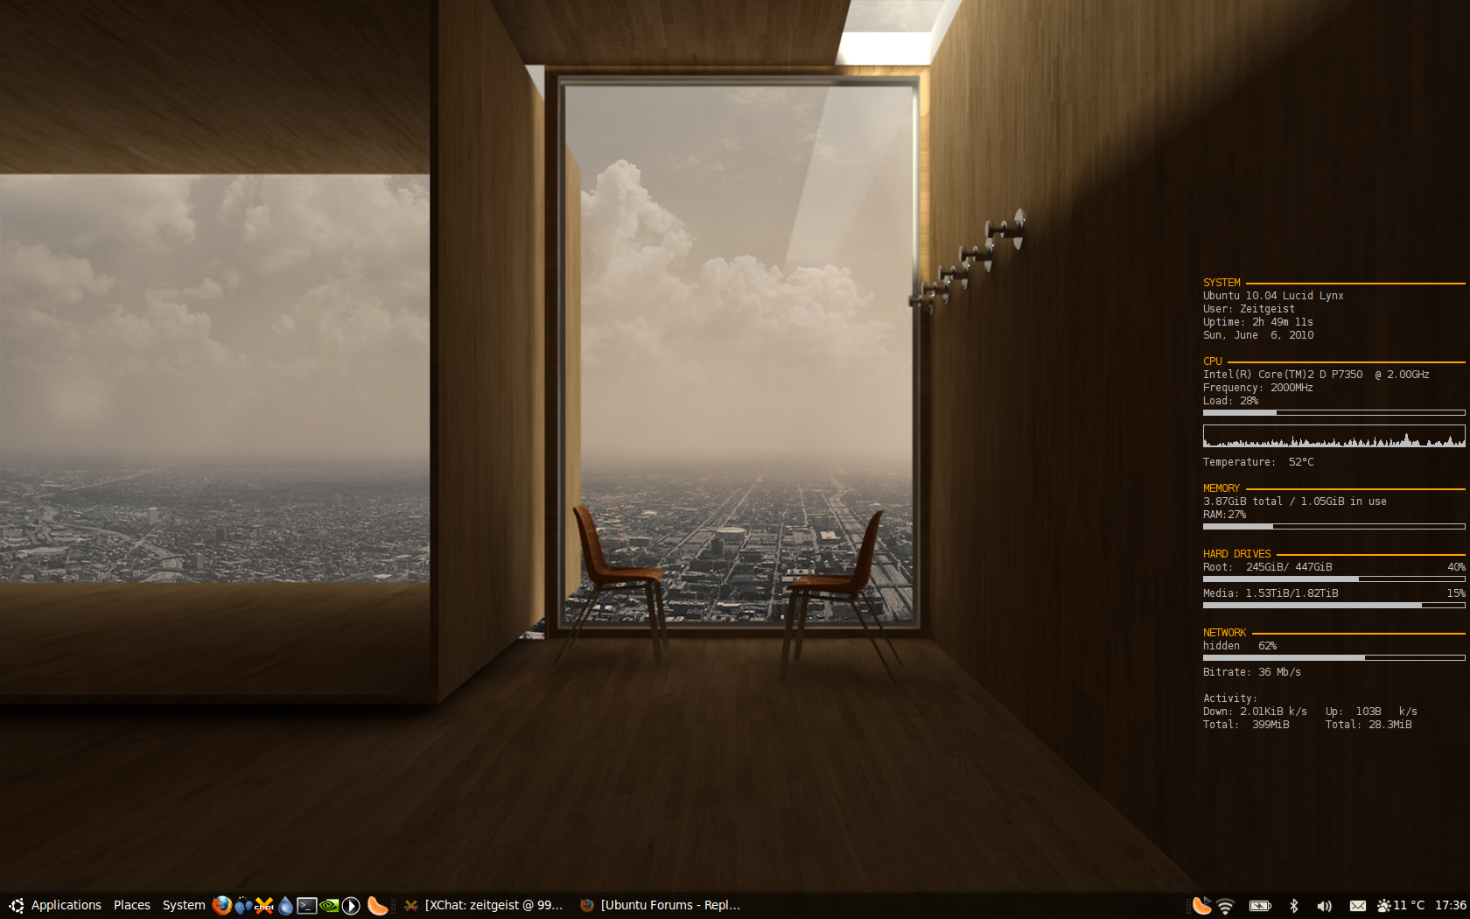Open the battery power indicator
The width and height of the screenshot is (1470, 919).
1260,906
